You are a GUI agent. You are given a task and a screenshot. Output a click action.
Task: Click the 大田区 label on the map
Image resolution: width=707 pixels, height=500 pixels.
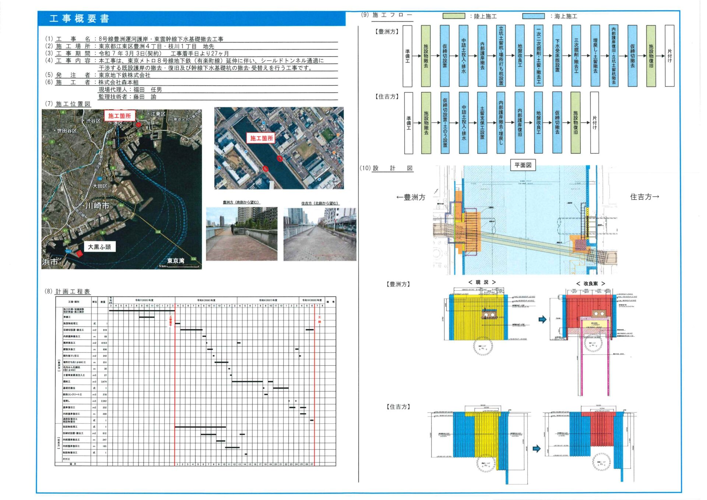click(100, 186)
